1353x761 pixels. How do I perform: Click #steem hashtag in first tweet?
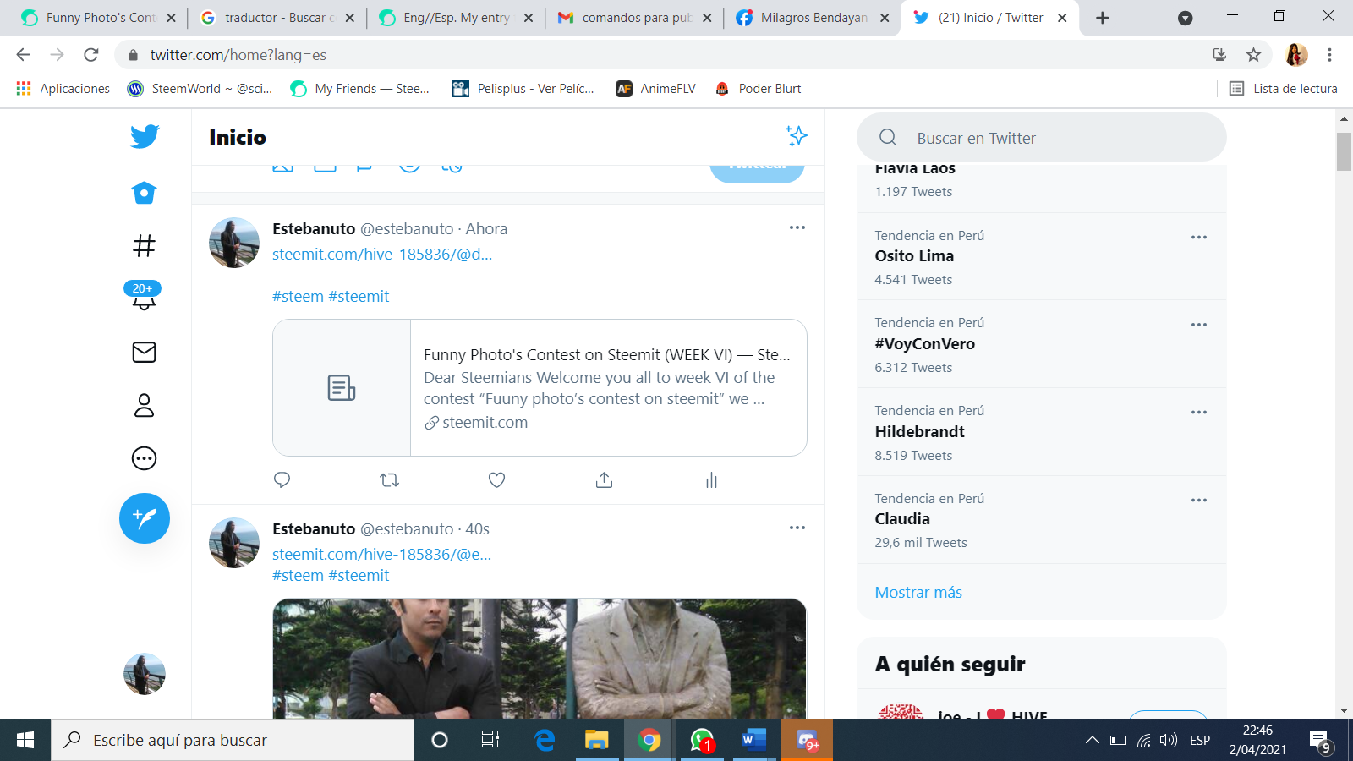(x=298, y=296)
